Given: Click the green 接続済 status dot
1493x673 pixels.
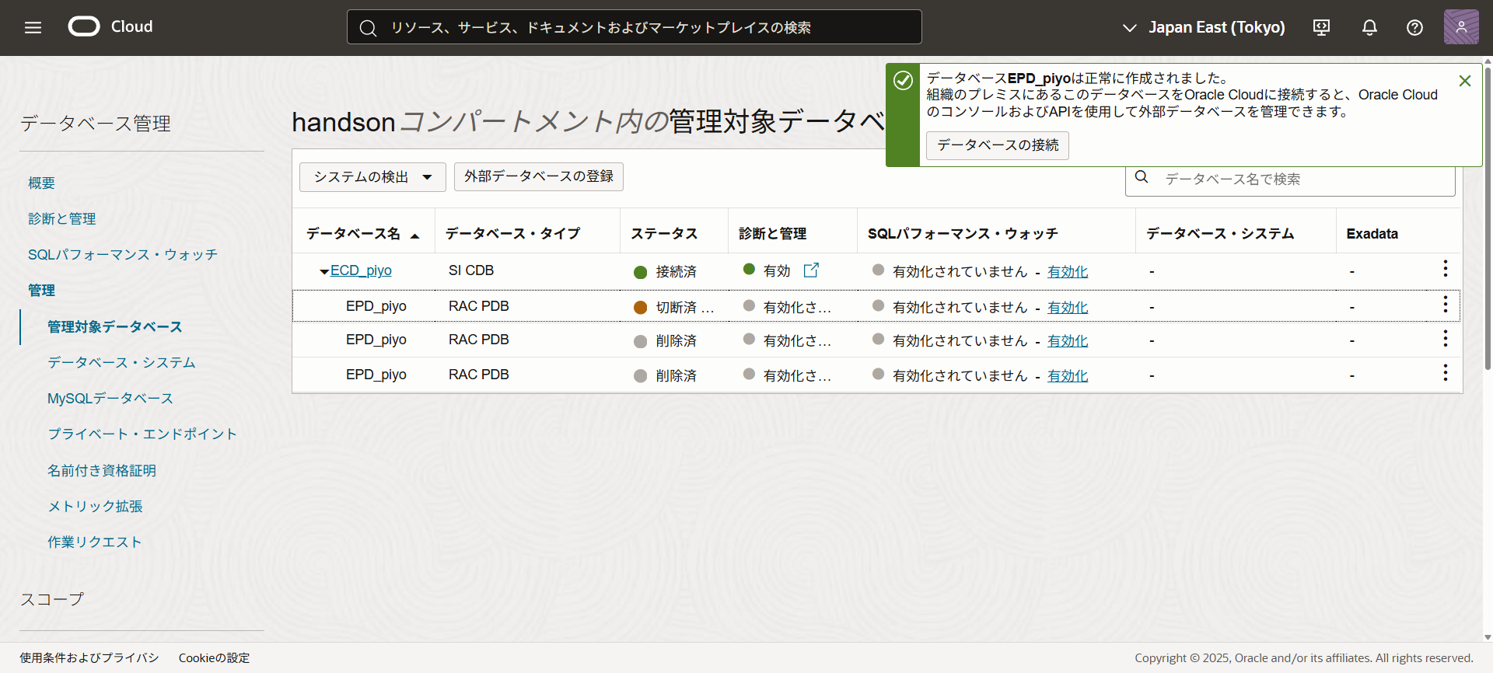Looking at the screenshot, I should tap(641, 272).
